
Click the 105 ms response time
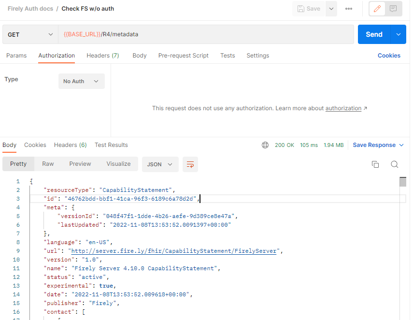(x=309, y=145)
